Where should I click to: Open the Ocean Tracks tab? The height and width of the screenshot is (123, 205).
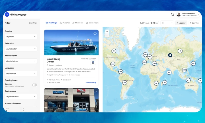click(92, 23)
